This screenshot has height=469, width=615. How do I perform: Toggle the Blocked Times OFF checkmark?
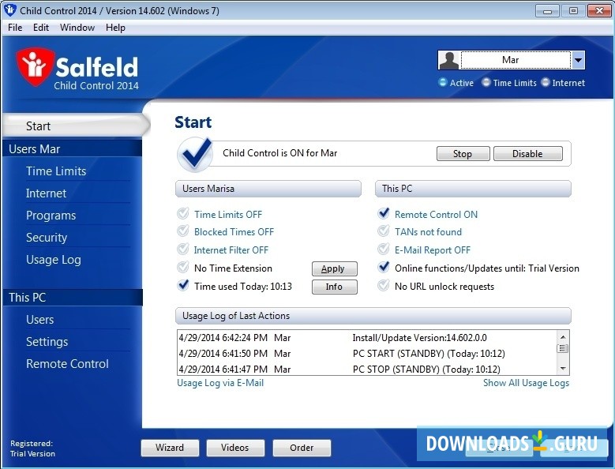pyautogui.click(x=183, y=231)
